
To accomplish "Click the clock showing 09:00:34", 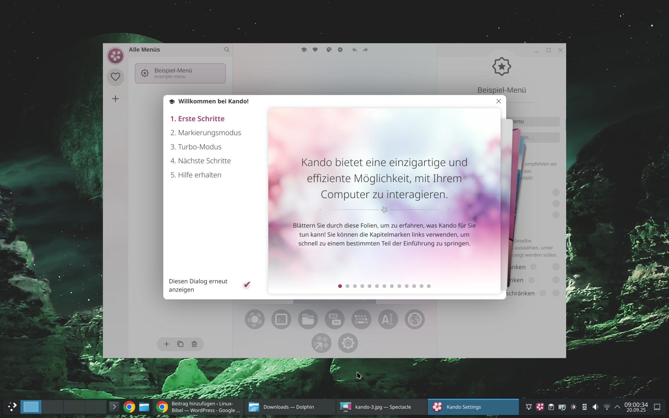I will [636, 407].
